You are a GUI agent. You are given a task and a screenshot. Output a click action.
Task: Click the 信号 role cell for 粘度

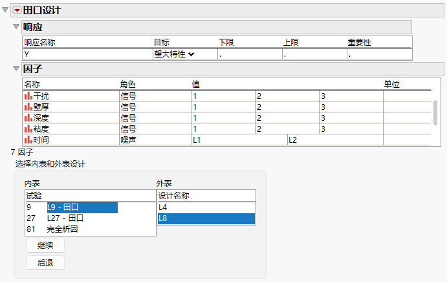155,129
